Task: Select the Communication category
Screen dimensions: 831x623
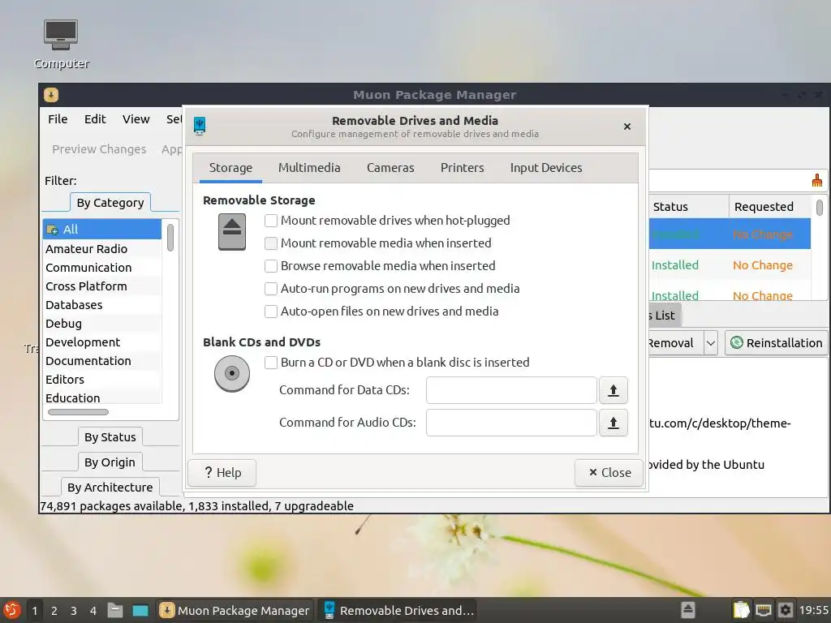Action: coord(101,268)
